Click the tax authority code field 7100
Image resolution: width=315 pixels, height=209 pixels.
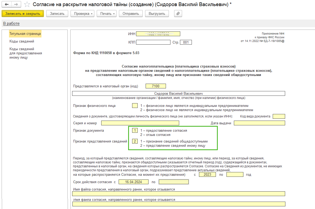(156, 86)
